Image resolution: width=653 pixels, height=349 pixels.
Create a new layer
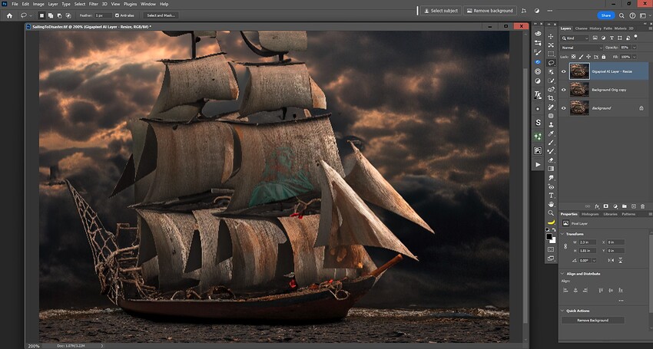pyautogui.click(x=634, y=206)
